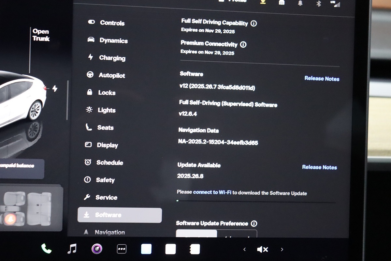The height and width of the screenshot is (261, 391).
Task: Tap the Navigation Data heading
Action: 198,130
